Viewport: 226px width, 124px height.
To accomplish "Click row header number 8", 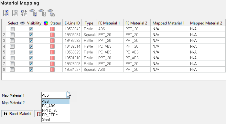I will coord(4,70).
